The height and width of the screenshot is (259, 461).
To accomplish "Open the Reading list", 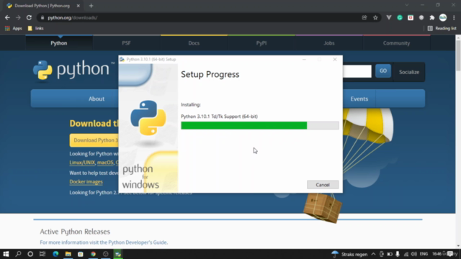I will click(442, 29).
